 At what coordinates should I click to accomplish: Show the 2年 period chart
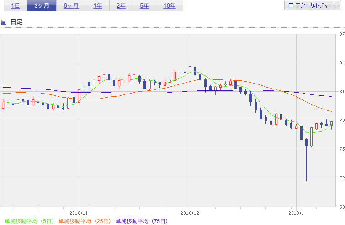tap(121, 5)
